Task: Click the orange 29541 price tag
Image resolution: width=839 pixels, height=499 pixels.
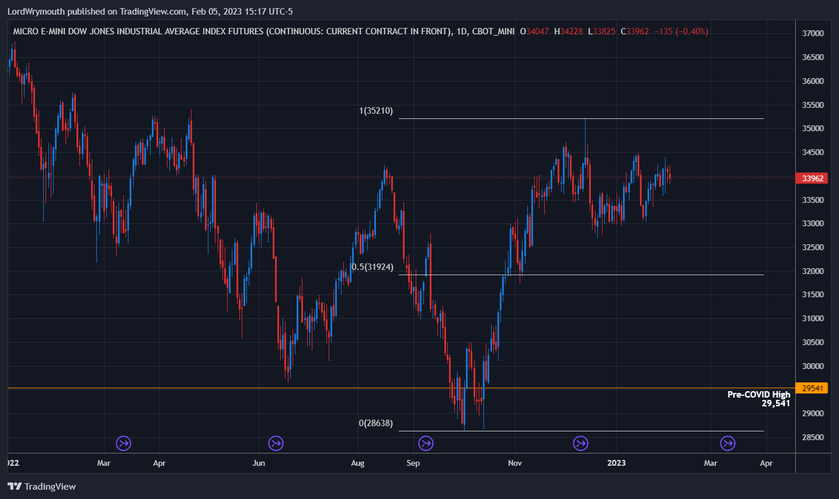Action: tap(812, 388)
